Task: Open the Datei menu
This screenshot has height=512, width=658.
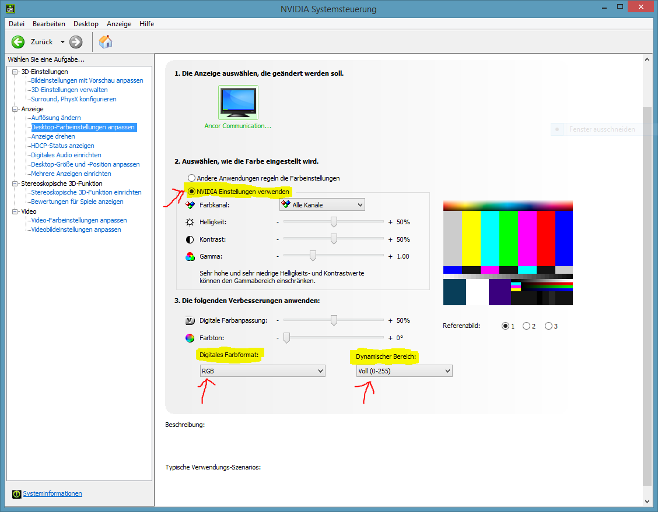Action: [x=17, y=24]
